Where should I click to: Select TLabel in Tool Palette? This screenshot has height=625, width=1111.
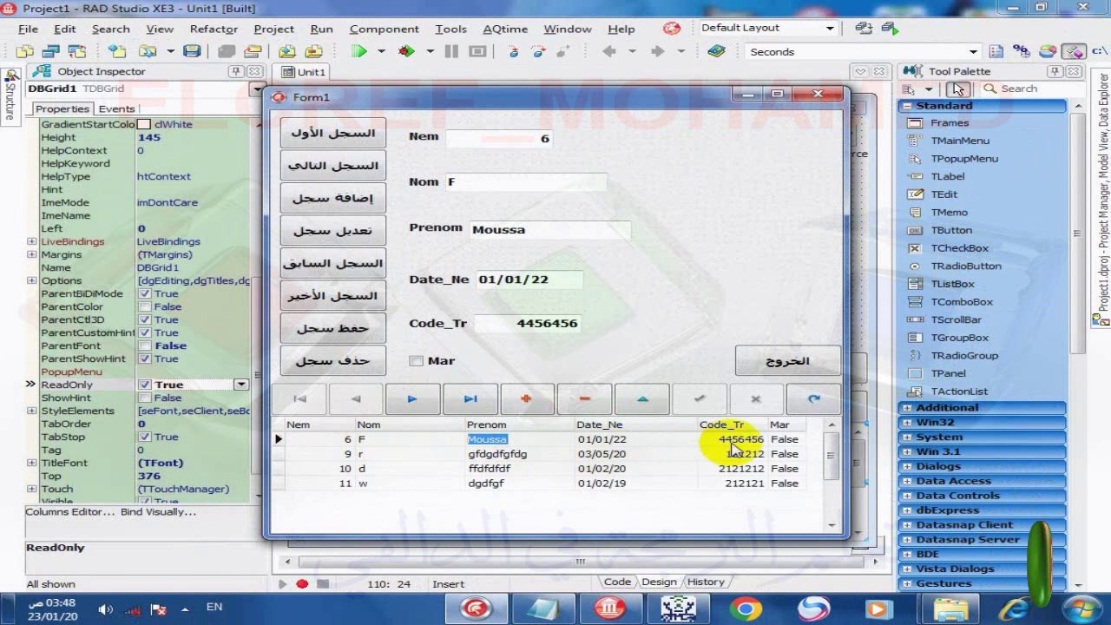947,176
